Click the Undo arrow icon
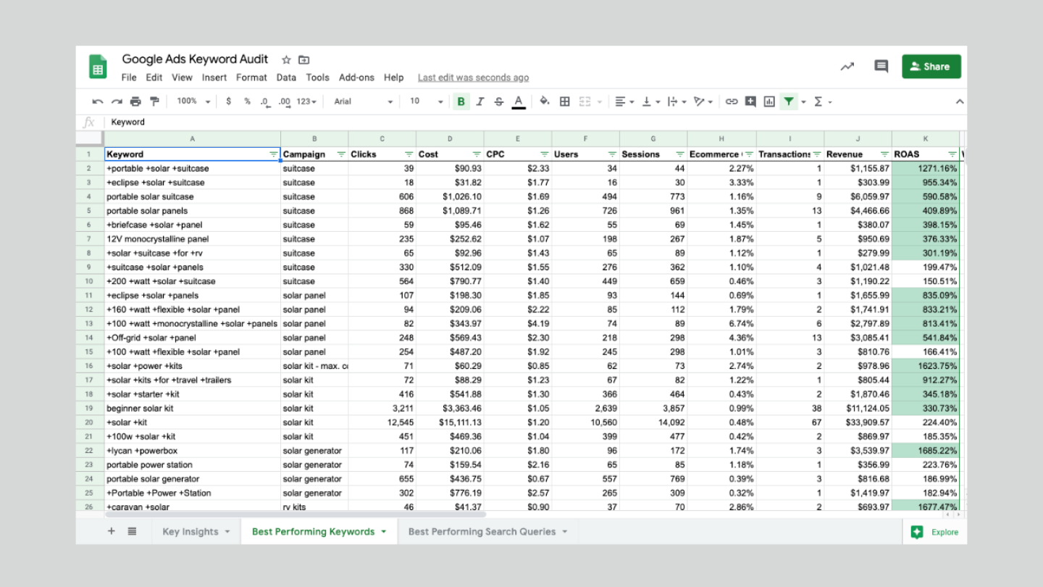Screen dimensions: 1043x587 point(98,101)
